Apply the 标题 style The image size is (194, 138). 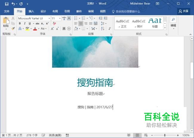click(155, 23)
